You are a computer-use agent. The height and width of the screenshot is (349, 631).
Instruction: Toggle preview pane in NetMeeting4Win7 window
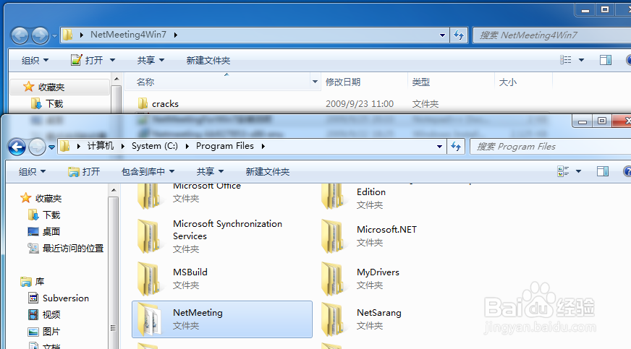click(605, 60)
